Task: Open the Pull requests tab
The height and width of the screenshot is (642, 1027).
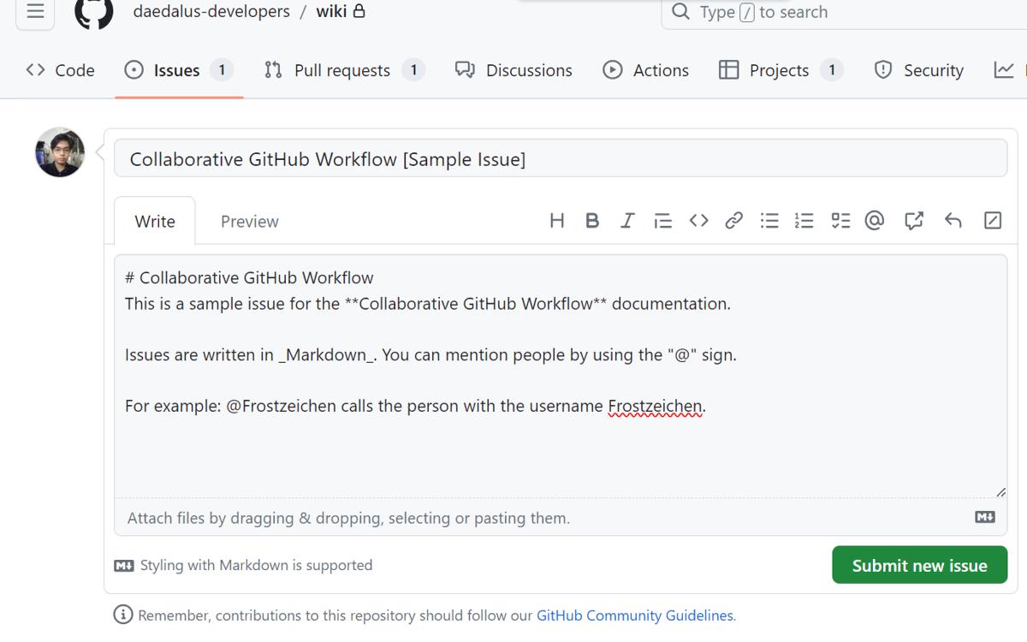Action: coord(342,70)
